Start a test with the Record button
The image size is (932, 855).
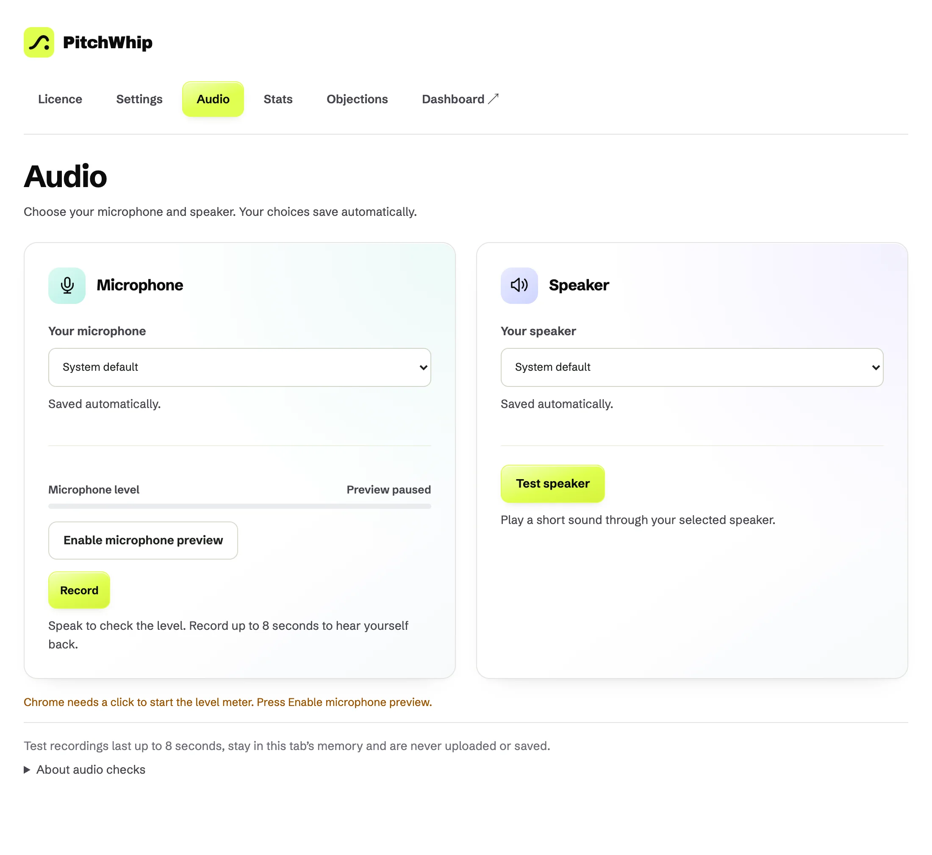pos(79,590)
